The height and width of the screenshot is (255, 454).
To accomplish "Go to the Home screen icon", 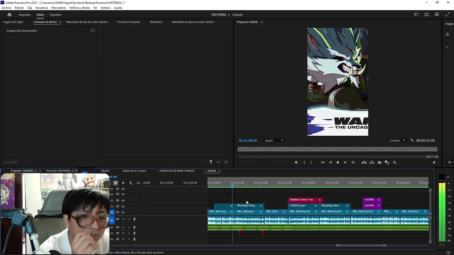I will point(9,15).
